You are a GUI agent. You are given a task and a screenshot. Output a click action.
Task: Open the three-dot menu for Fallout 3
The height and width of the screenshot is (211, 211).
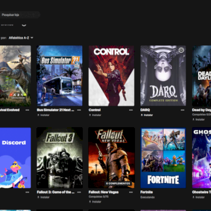tap(79, 192)
